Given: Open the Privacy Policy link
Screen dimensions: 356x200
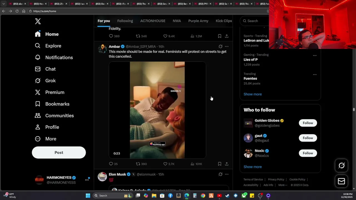Looking at the screenshot, I should 276,179.
